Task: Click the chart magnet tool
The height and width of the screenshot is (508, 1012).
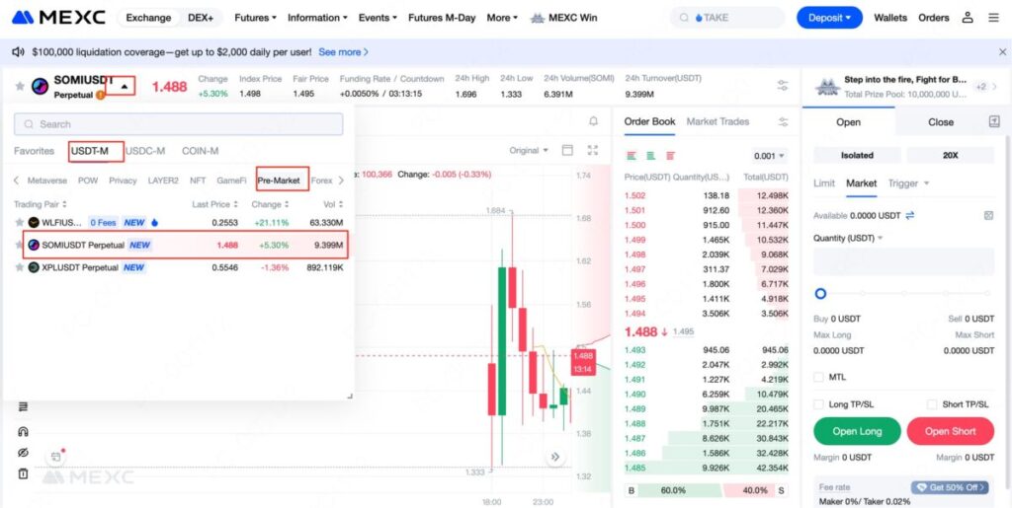Action: (x=24, y=431)
